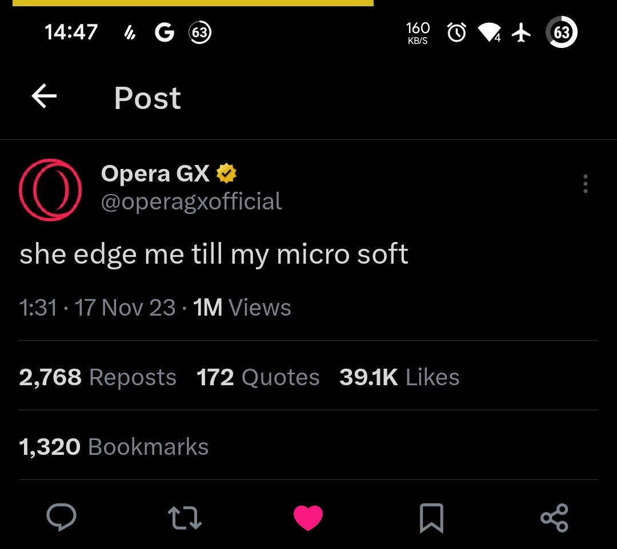View the 39.1K Likes list
617x549 pixels.
pos(399,377)
